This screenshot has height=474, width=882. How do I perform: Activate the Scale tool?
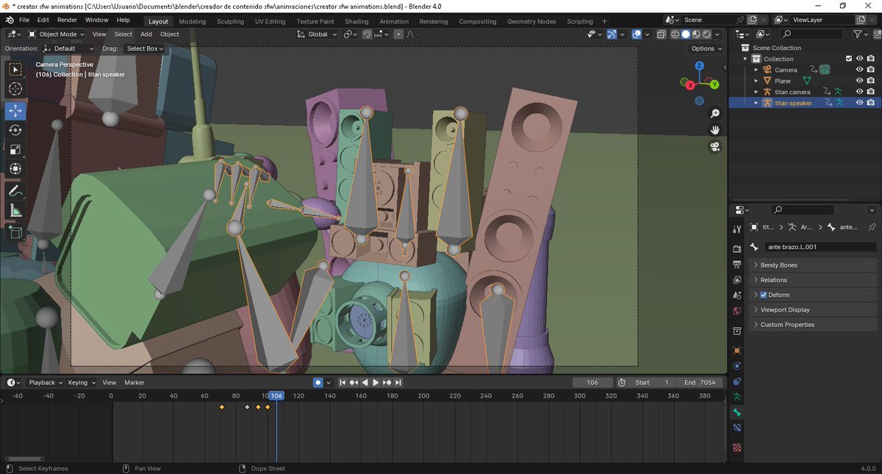15,149
